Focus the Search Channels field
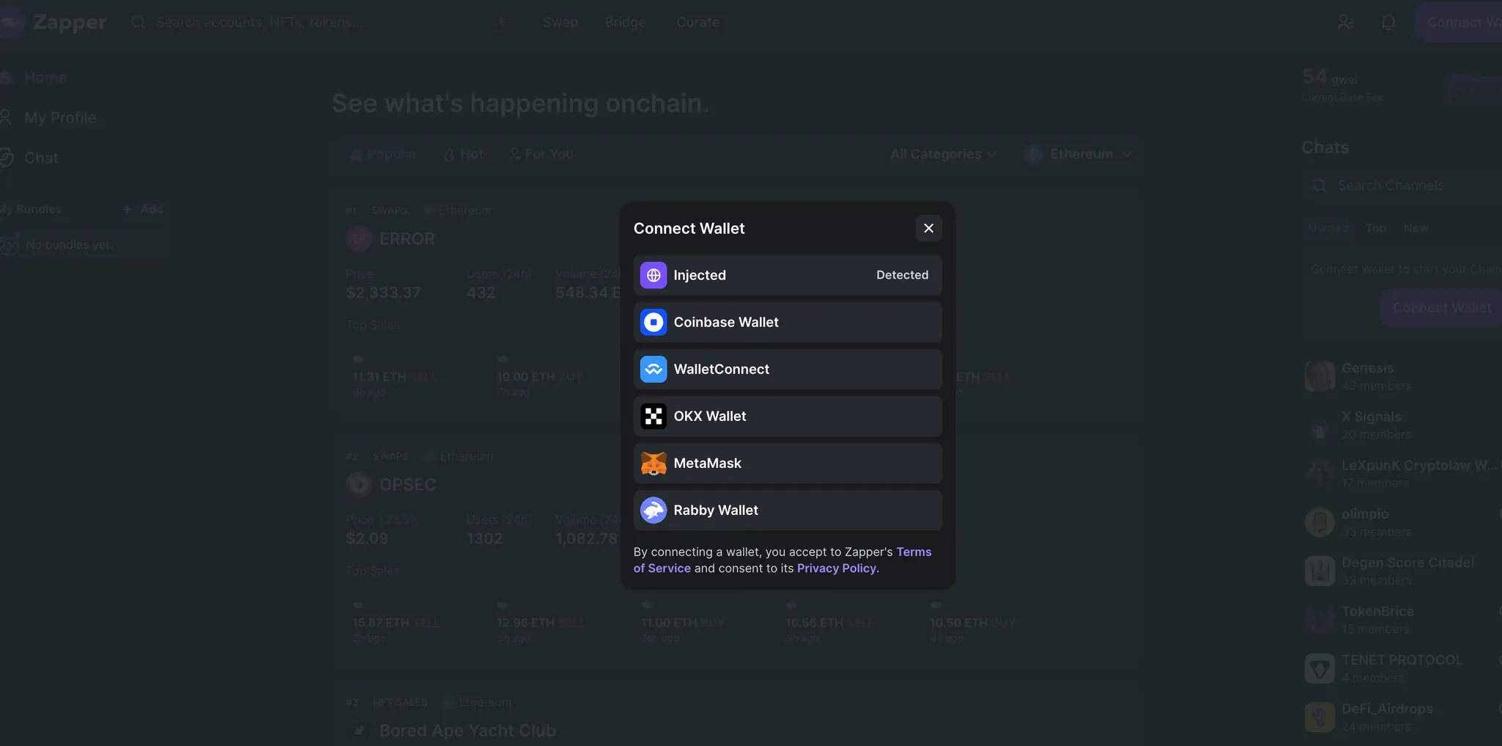Image resolution: width=1502 pixels, height=746 pixels. (1402, 186)
